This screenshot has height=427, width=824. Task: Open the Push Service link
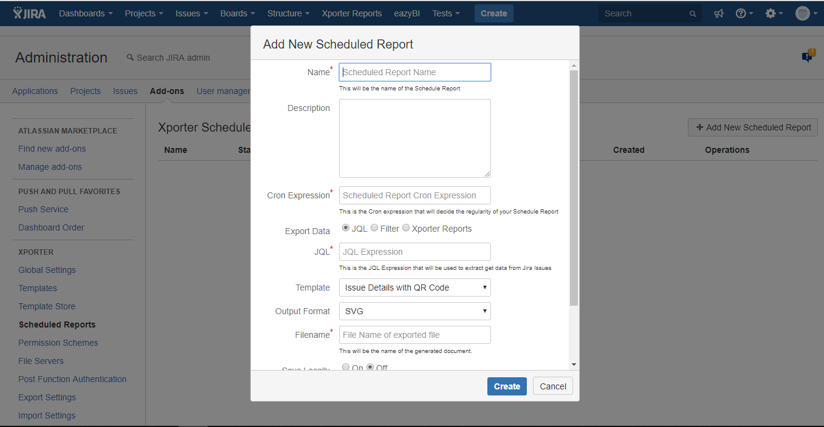coord(43,209)
